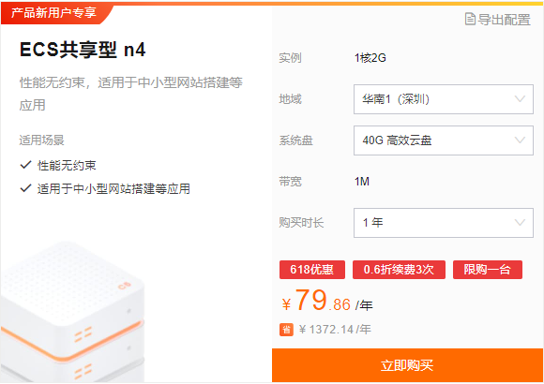Click the white server cube illustration
The width and height of the screenshot is (544, 384).
[x=72, y=312]
